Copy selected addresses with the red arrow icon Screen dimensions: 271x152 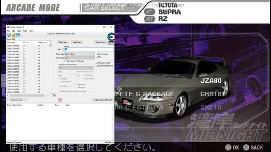tap(54, 95)
